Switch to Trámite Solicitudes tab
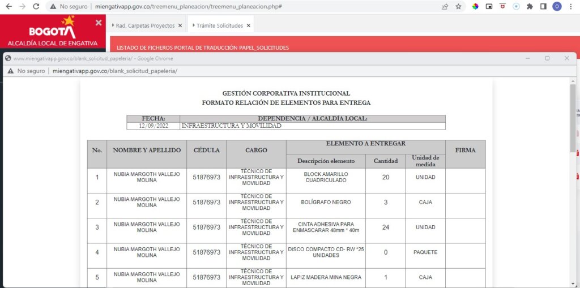The width and height of the screenshot is (580, 288). 220,25
